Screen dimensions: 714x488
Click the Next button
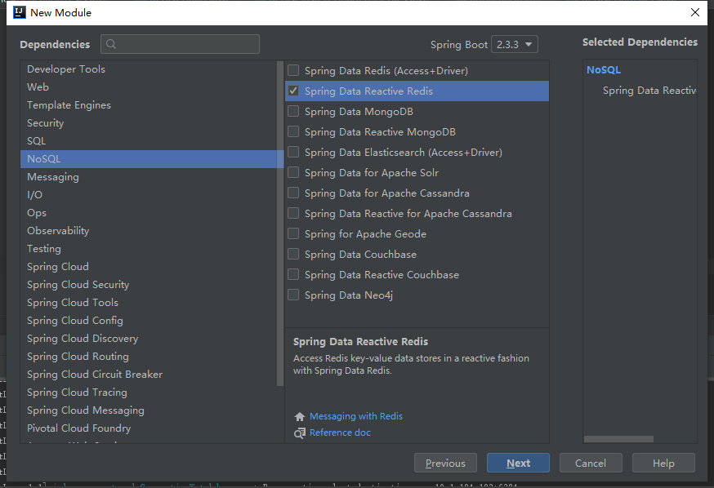[518, 463]
